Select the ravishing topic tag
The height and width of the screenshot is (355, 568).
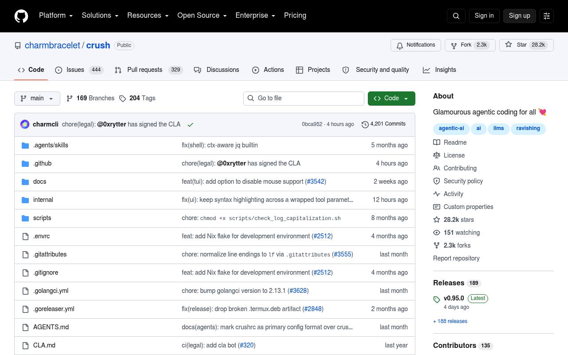[x=528, y=129]
